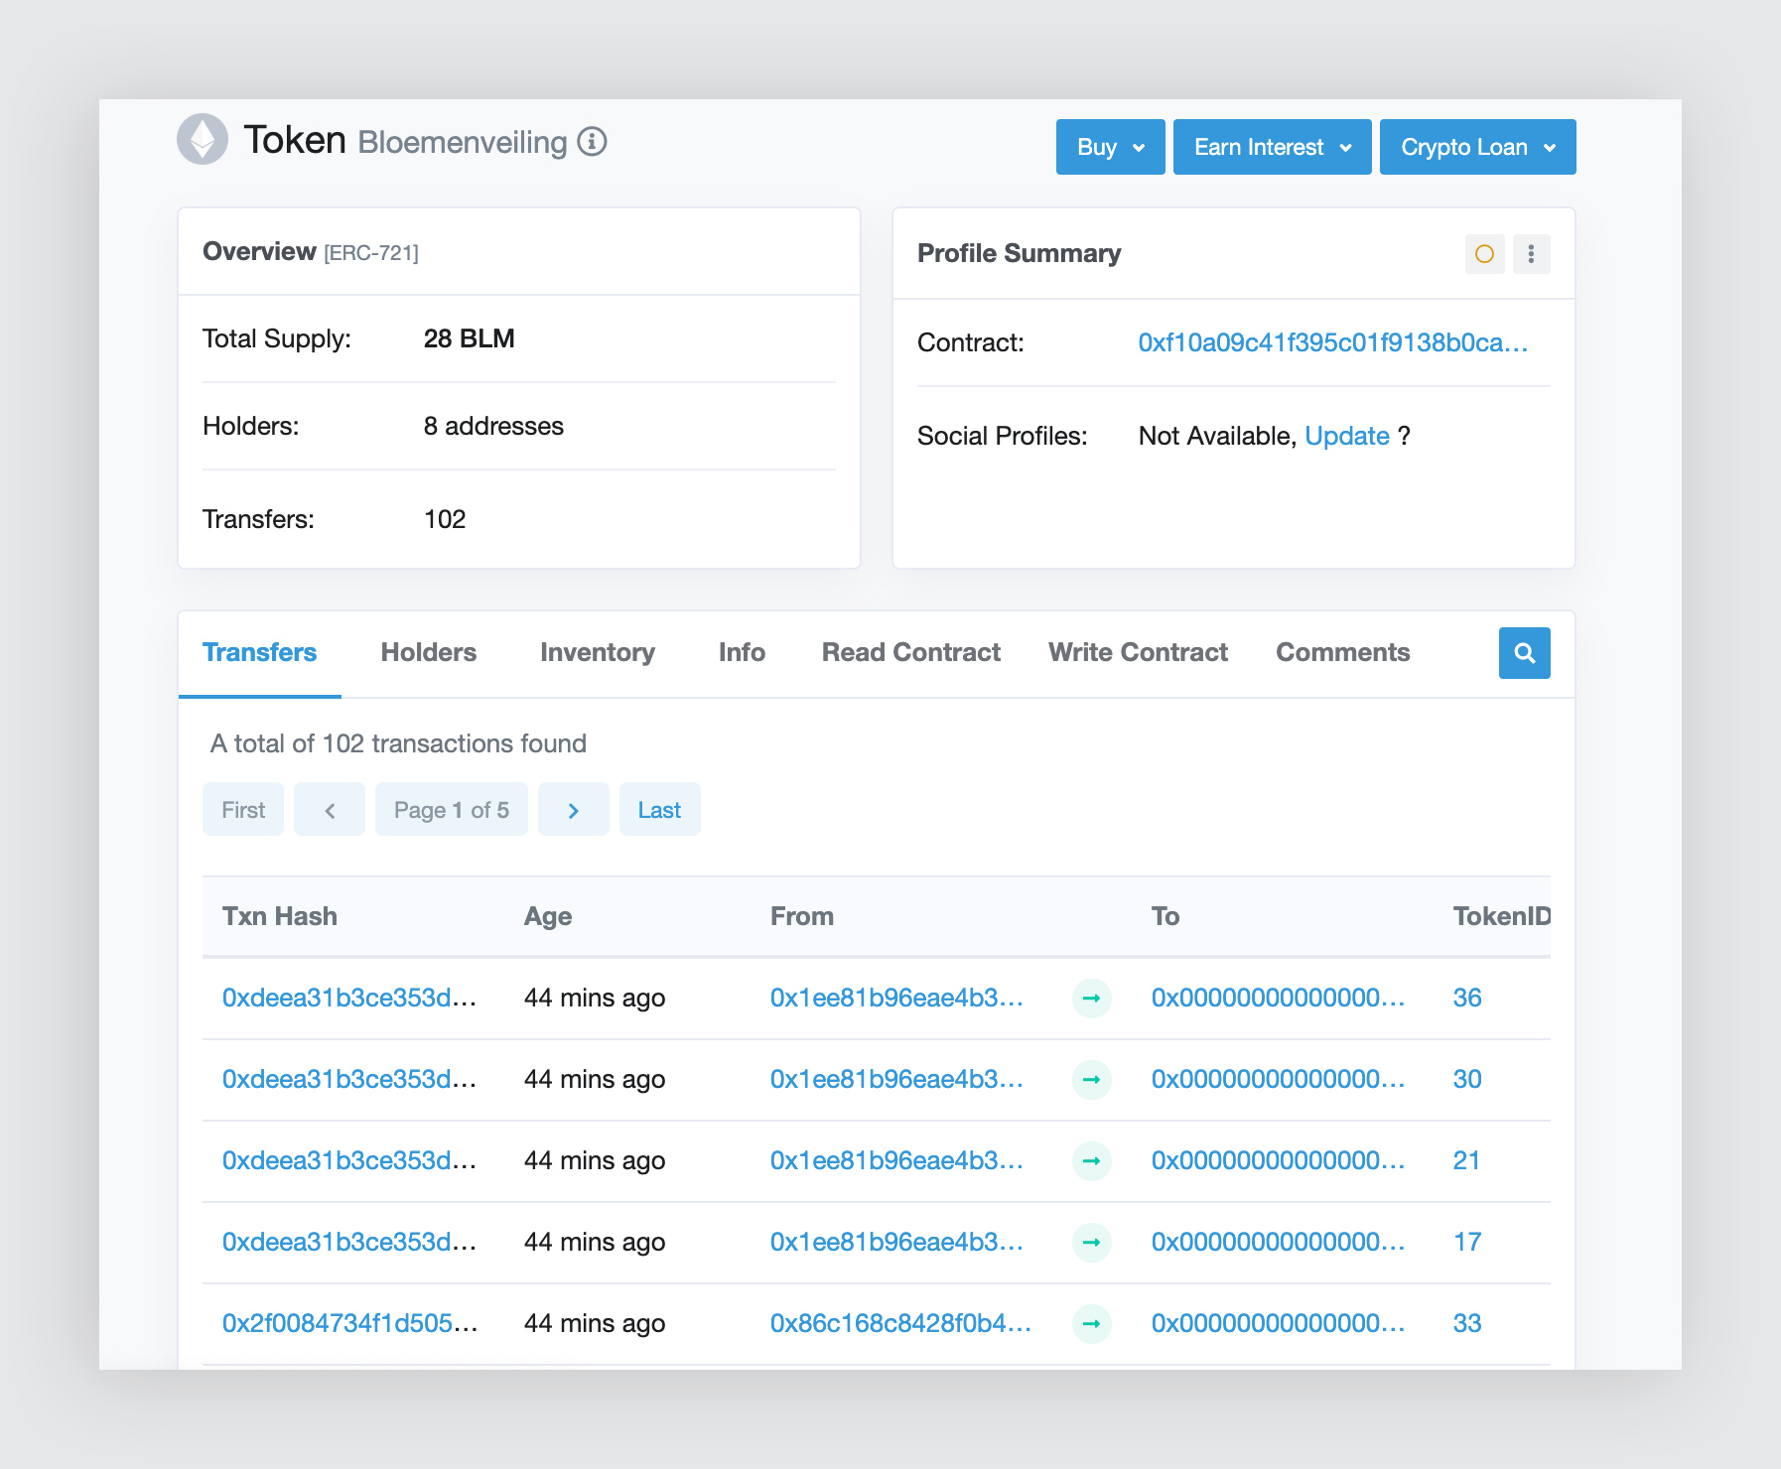Go to next page with right chevron
The height and width of the screenshot is (1469, 1781).
573,810
